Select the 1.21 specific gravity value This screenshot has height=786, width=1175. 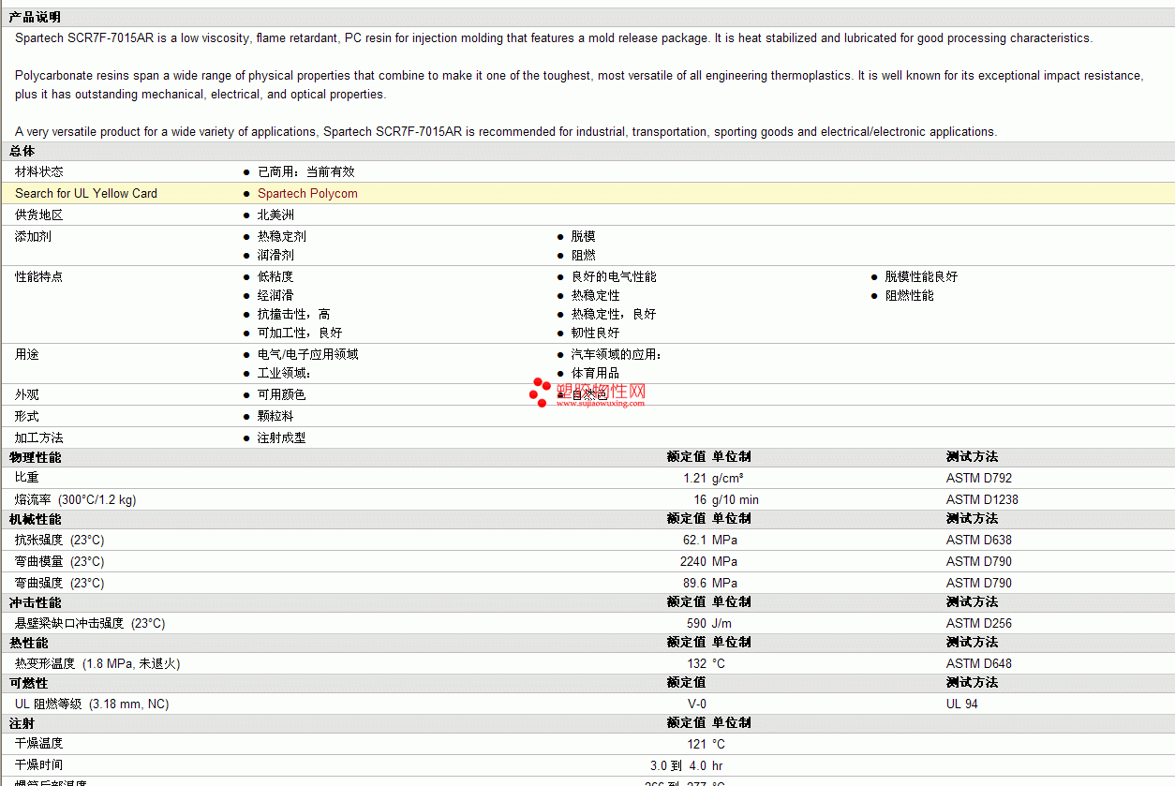[694, 478]
